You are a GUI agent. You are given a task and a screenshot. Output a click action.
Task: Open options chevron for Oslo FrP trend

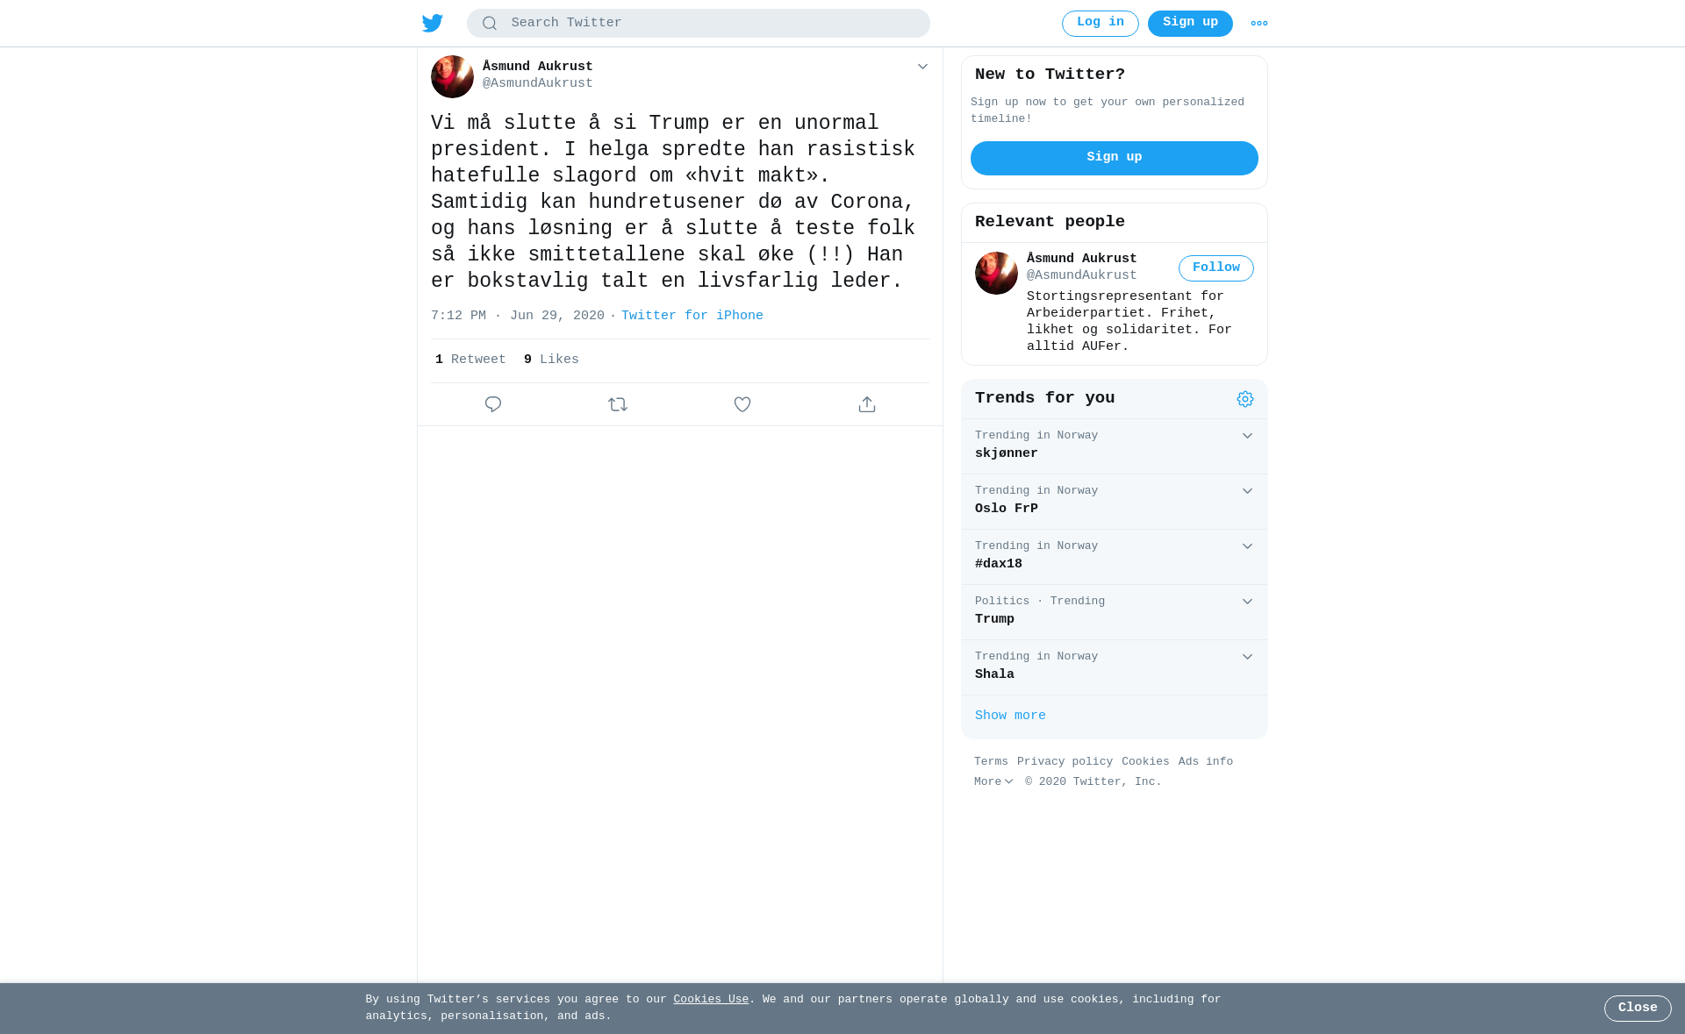click(x=1247, y=491)
